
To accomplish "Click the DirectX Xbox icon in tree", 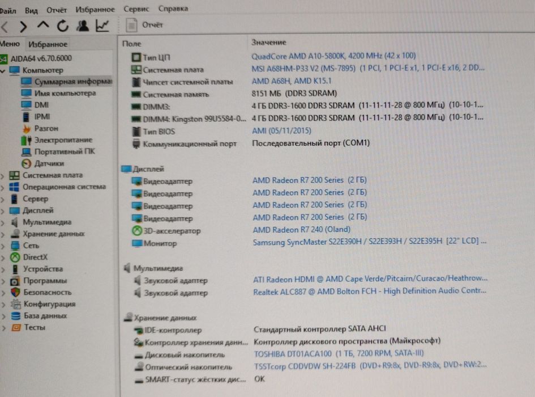I will (15, 257).
